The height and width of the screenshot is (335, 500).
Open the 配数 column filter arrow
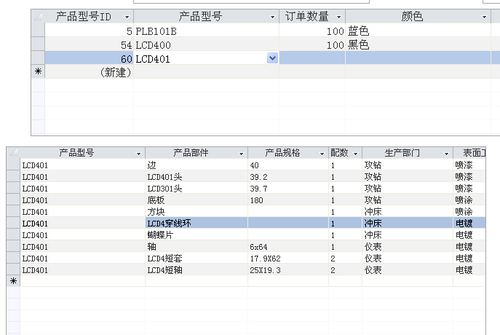coord(355,154)
